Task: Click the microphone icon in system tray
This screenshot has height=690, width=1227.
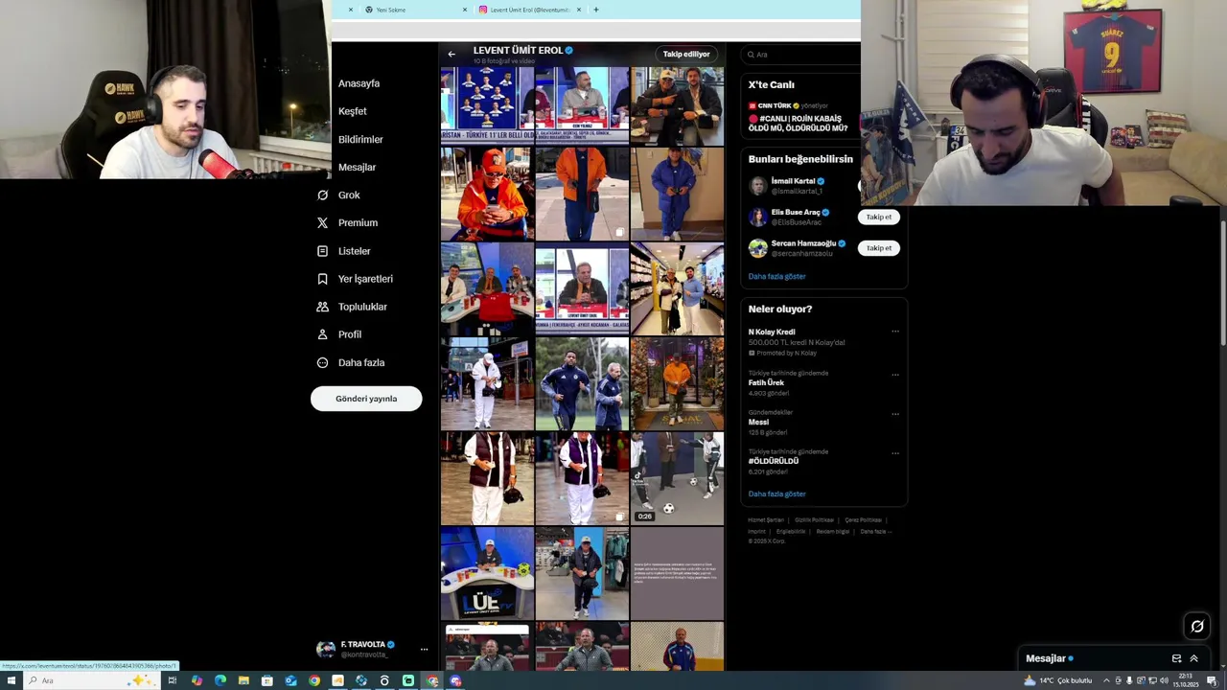Action: (1129, 680)
